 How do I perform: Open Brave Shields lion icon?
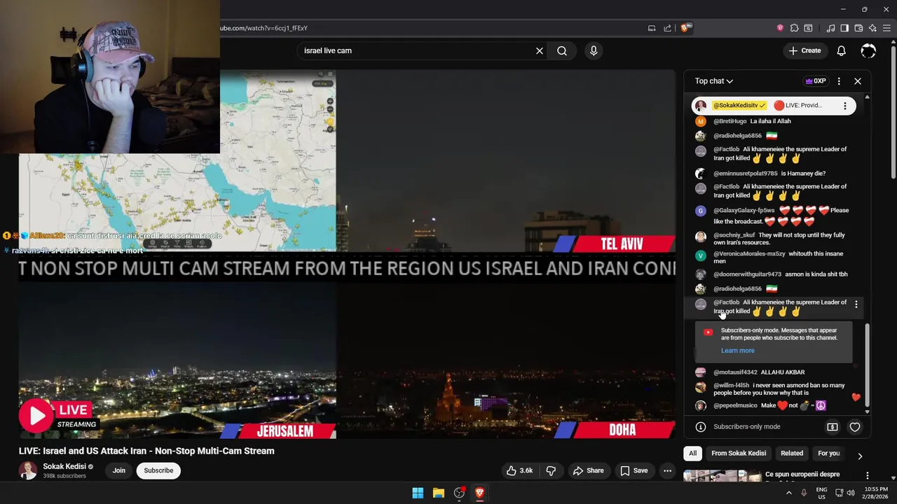pyautogui.click(x=686, y=28)
